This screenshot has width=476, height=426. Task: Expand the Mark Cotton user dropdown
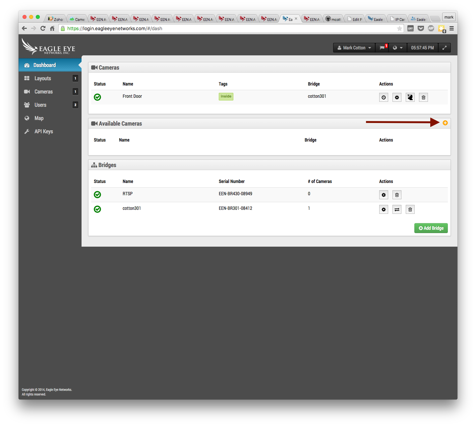354,48
